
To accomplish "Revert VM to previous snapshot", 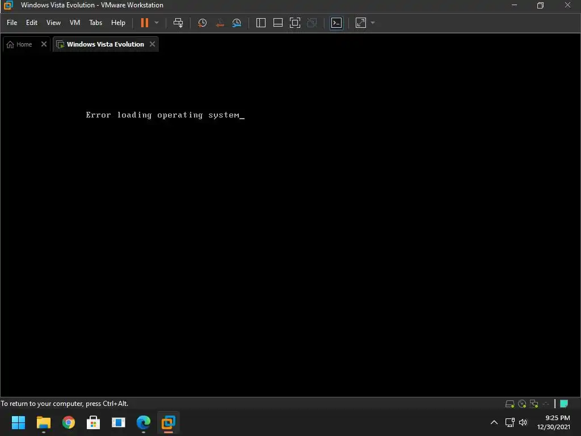I will 220,23.
